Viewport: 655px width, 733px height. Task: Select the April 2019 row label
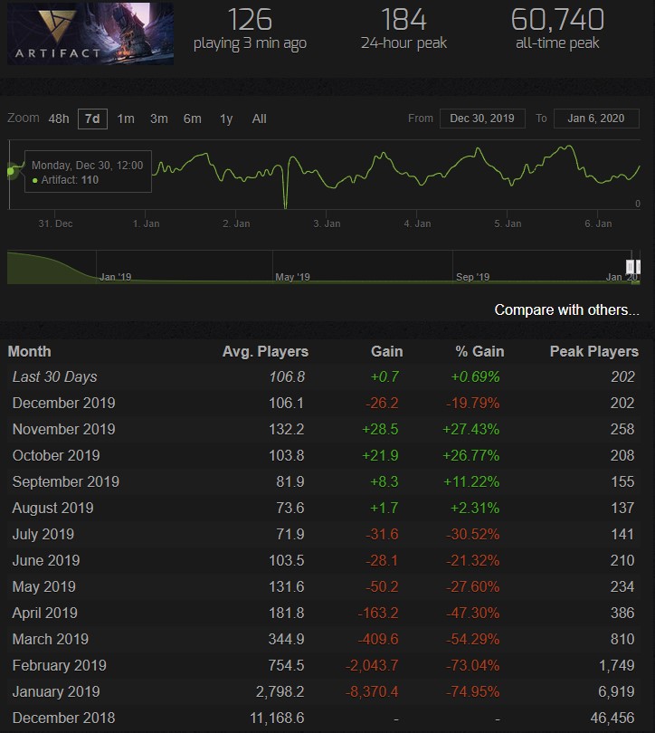pyautogui.click(x=45, y=613)
